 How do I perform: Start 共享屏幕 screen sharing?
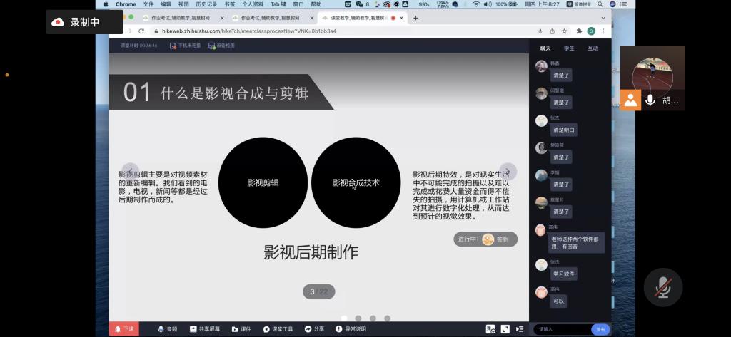click(204, 328)
